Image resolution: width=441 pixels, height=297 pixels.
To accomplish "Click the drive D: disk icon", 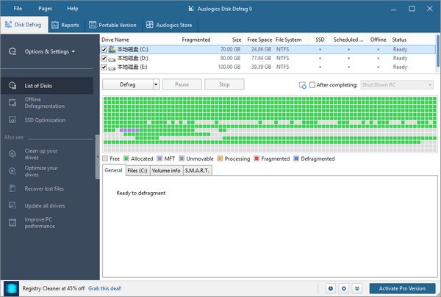I will tap(112, 59).
